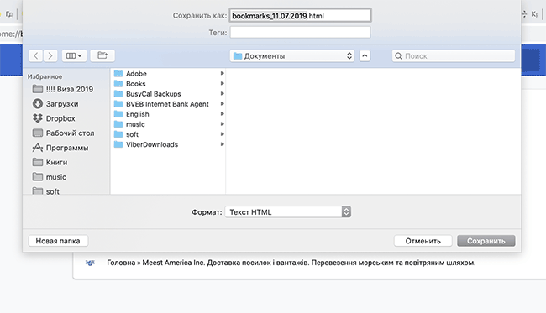This screenshot has width=546, height=313.
Task: Edit the Сохранить как filename field
Action: 300,16
